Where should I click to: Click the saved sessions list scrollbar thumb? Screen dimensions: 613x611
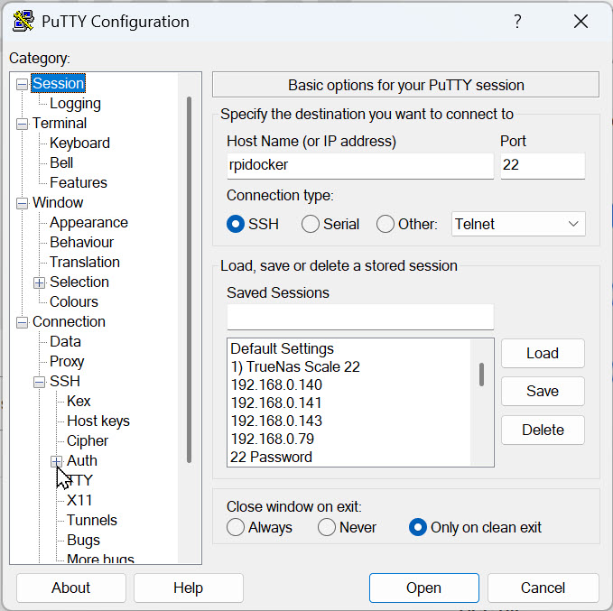pyautogui.click(x=482, y=375)
